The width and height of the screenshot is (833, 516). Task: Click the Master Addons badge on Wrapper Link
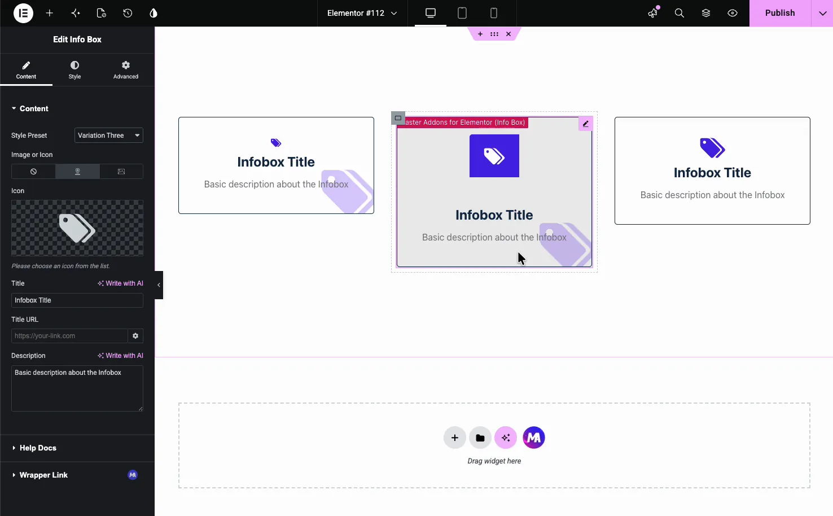coord(133,475)
